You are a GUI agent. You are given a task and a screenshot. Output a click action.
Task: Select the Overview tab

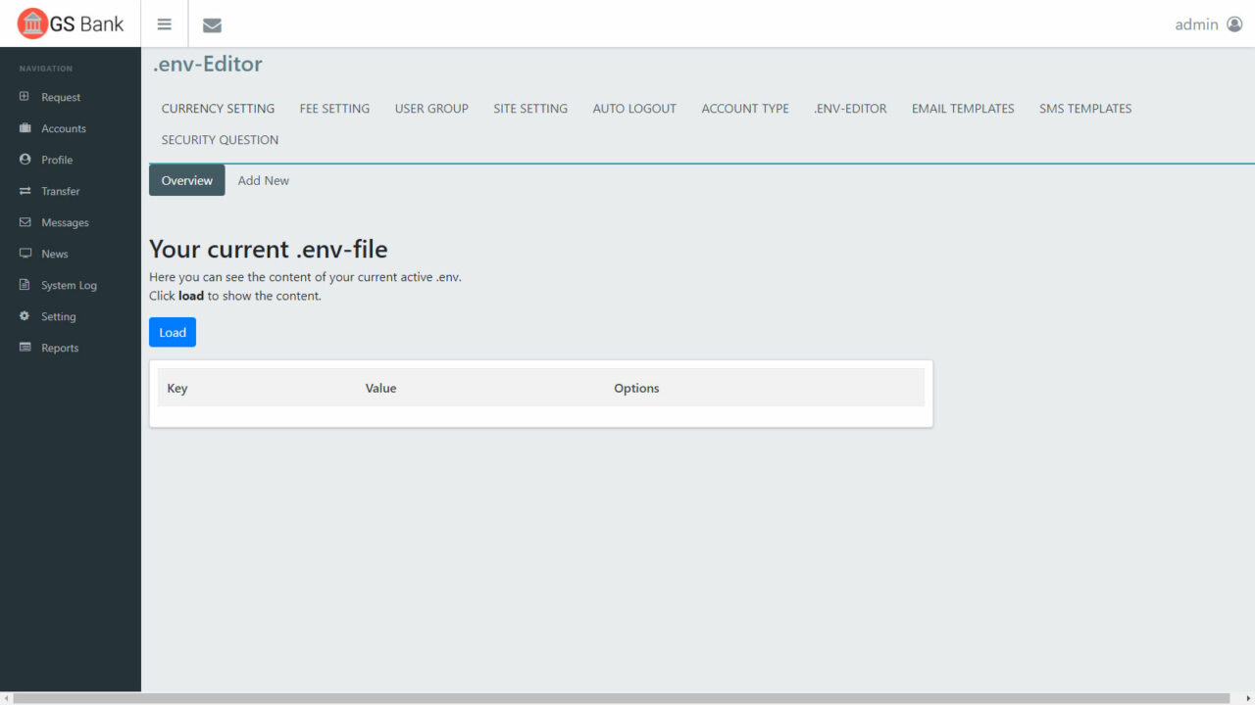(186, 180)
